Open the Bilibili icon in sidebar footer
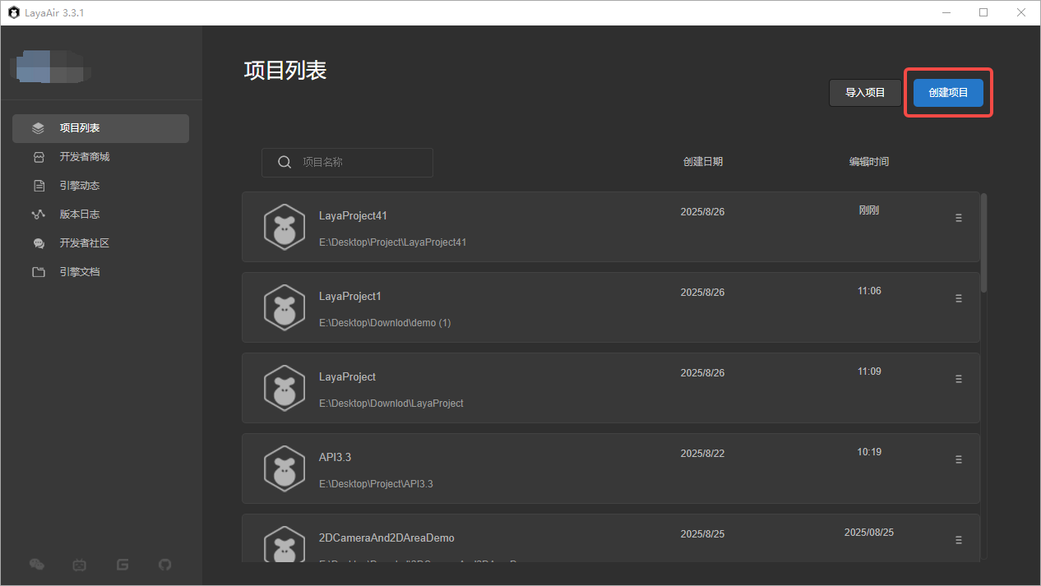 pyautogui.click(x=80, y=565)
